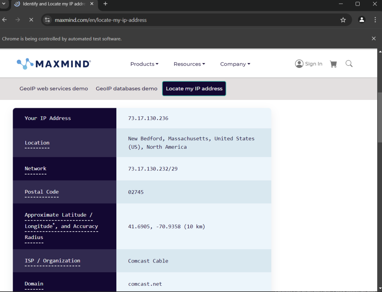382x292 pixels.
Task: Dismiss the automated test software banner
Action: (374, 38)
